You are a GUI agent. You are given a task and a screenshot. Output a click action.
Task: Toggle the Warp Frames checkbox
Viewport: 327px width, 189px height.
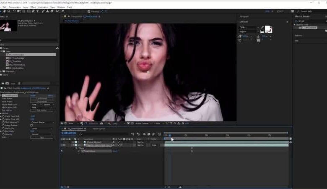click(31, 125)
